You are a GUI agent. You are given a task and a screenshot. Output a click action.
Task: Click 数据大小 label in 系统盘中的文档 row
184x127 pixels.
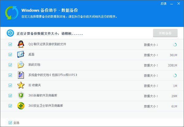click(151, 76)
